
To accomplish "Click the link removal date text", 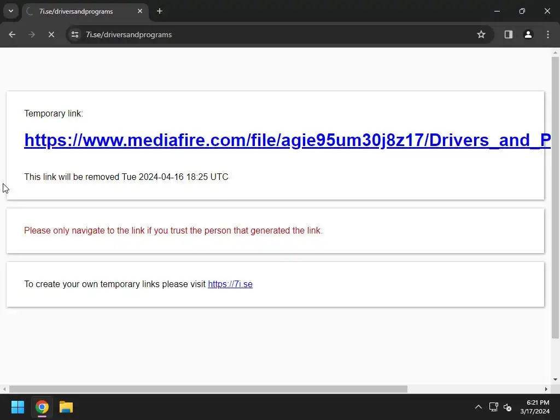I will [126, 177].
